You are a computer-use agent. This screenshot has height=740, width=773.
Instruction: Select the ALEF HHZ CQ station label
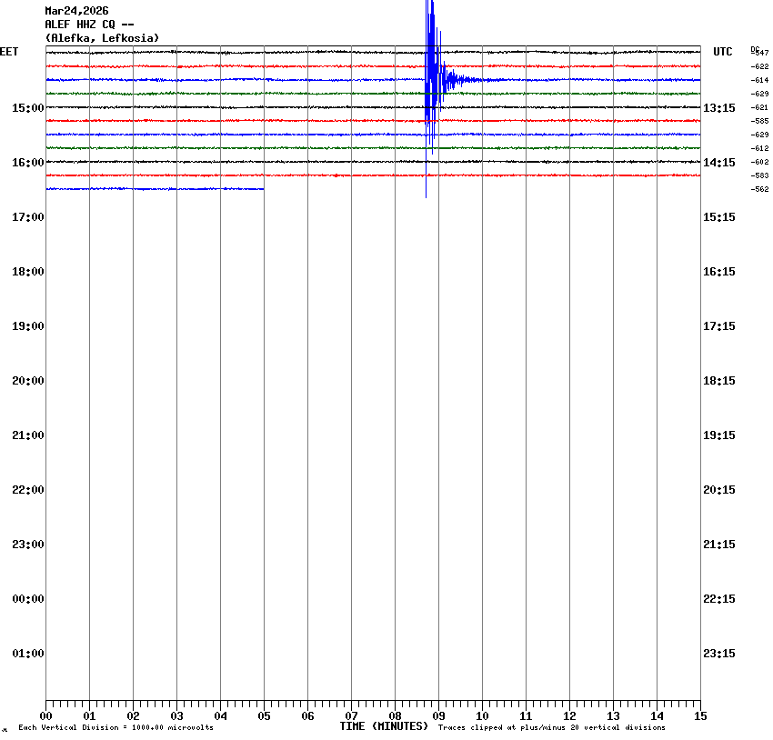click(89, 25)
